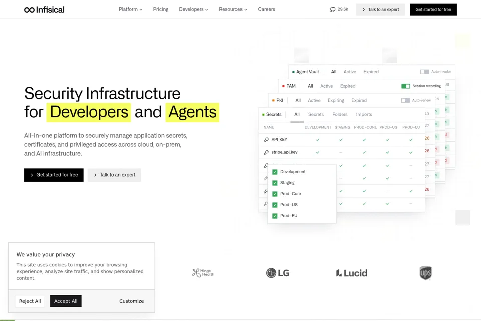Select the All tab in Secrets panel
This screenshot has height=321, width=481.
297,114
